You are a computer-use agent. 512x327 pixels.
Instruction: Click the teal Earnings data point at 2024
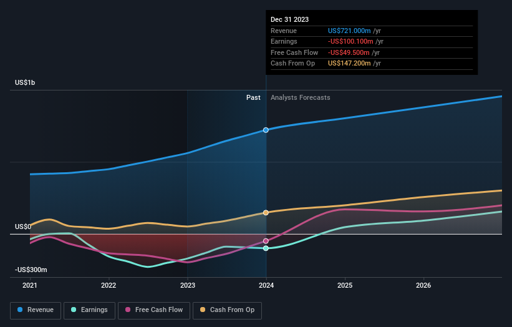266,248
